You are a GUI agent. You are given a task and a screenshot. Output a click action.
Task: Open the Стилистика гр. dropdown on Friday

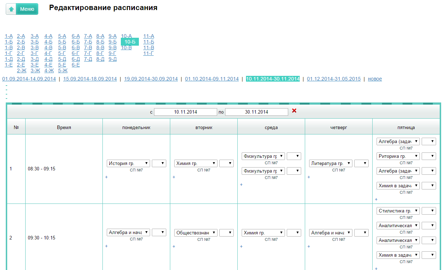398,211
